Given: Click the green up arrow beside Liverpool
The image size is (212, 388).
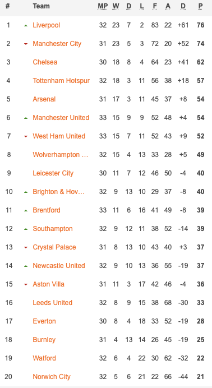Looking at the screenshot, I should 26,25.
